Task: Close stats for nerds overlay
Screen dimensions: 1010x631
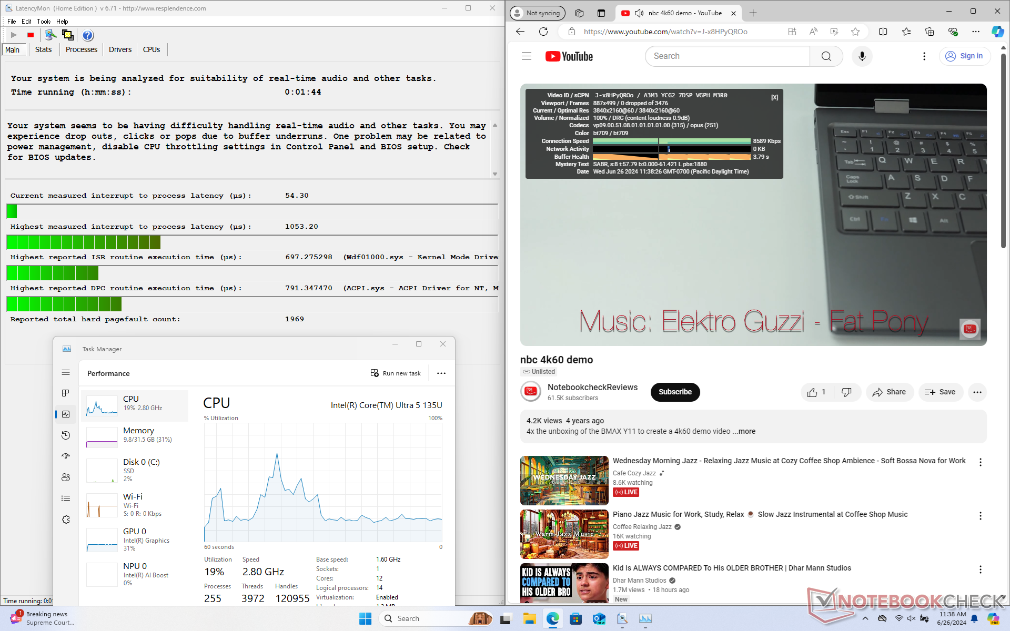Action: [x=774, y=97]
